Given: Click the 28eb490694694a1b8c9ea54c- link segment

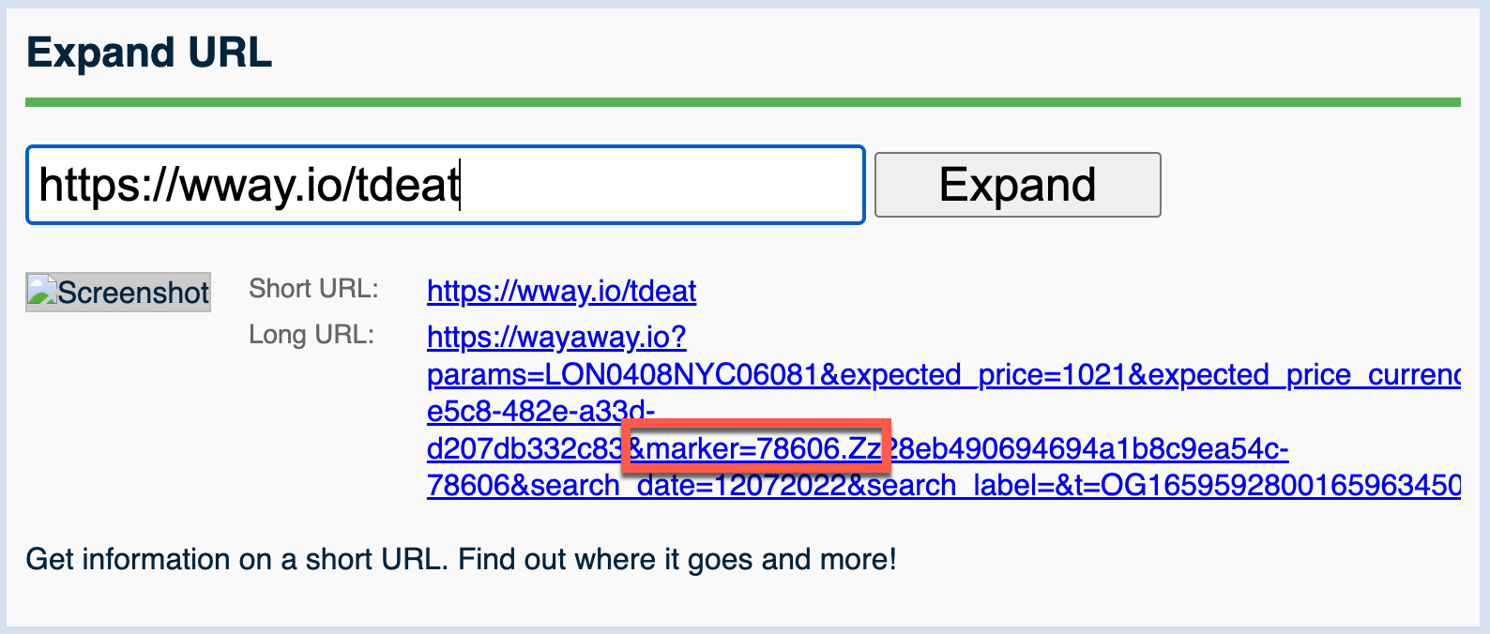Looking at the screenshot, I should tap(1087, 448).
